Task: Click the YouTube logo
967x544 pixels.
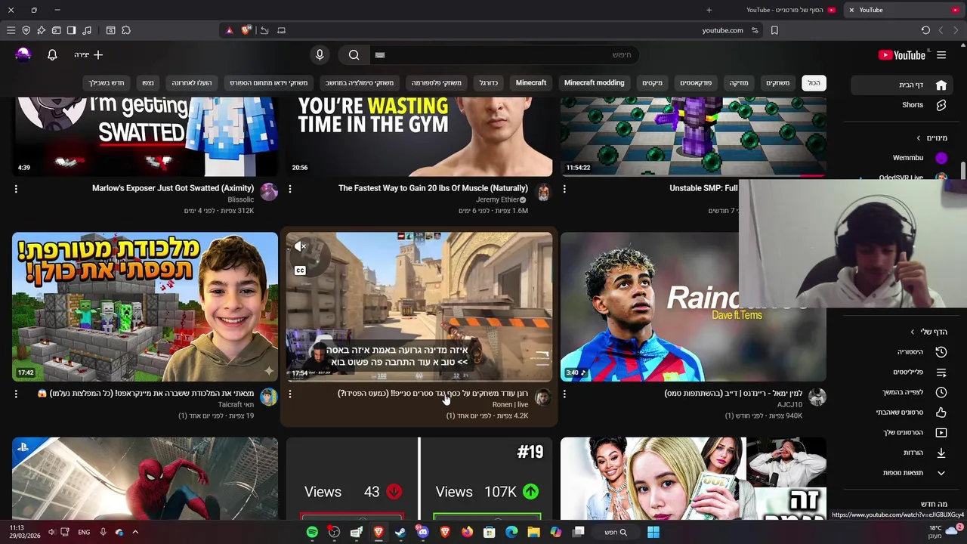Action: pyautogui.click(x=902, y=55)
